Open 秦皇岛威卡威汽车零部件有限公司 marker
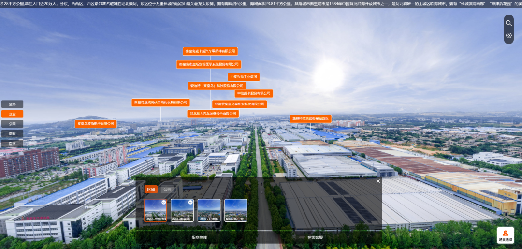 pyautogui.click(x=210, y=51)
